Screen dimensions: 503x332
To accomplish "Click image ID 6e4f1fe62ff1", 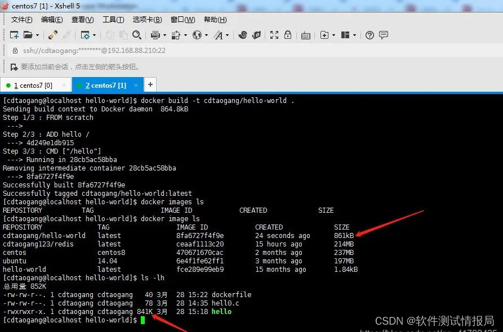I will point(200,261).
